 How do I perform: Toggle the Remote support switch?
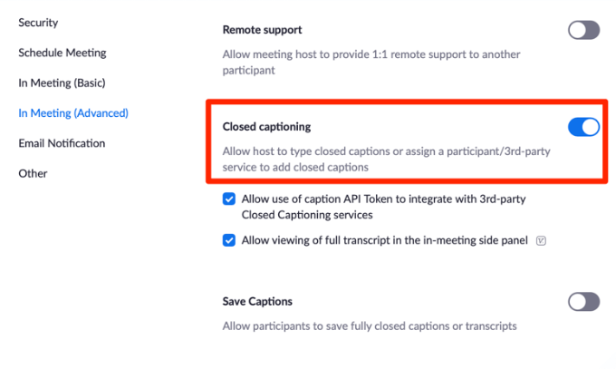[x=583, y=31]
